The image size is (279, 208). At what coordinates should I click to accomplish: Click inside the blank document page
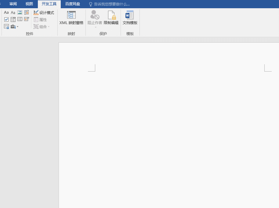click(169, 125)
